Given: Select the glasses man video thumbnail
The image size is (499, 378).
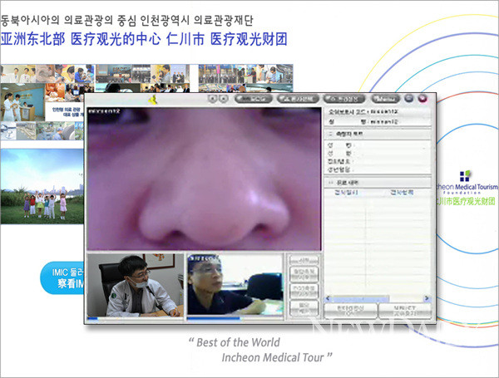Looking at the screenshot, I should [235, 286].
